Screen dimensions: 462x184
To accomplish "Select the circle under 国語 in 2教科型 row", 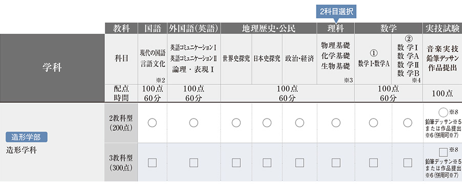I will (152, 123).
